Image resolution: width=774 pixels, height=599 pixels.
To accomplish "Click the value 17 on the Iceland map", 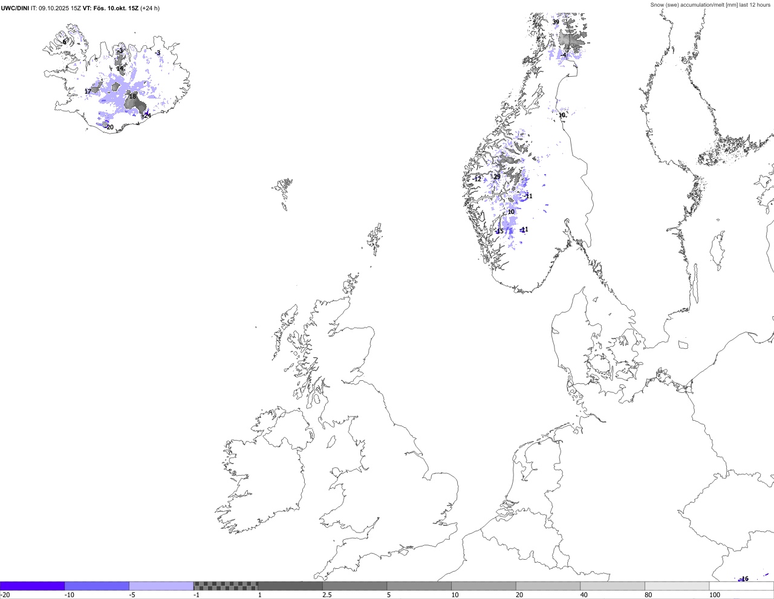I will (x=88, y=92).
